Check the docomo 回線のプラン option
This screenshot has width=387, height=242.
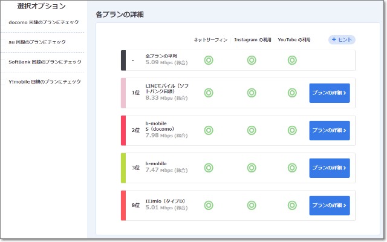click(x=41, y=22)
